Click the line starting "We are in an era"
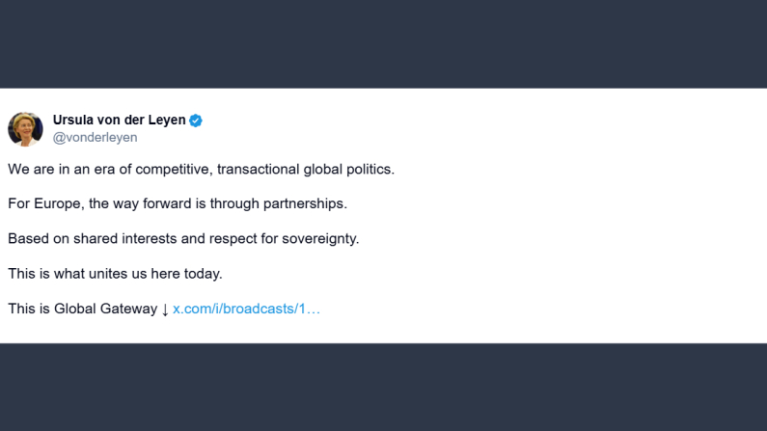This screenshot has height=431, width=767. (x=201, y=170)
